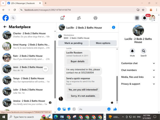Click Lucille house thumbnail in right panel
Screen dimensions: 160x120
click(x=138, y=30)
